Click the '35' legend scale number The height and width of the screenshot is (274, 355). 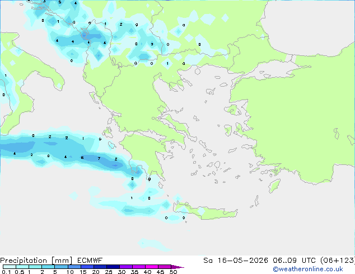point(134,272)
